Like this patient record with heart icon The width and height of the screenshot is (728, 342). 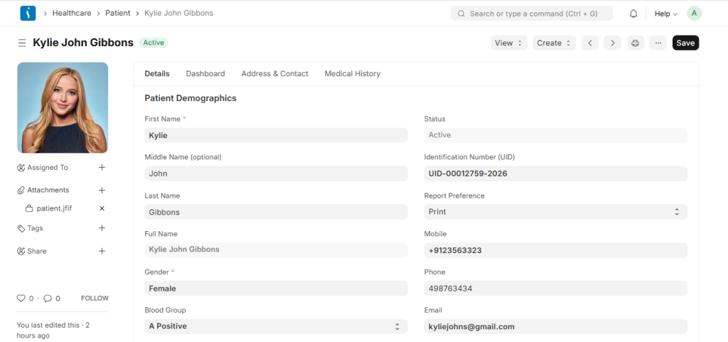point(21,299)
